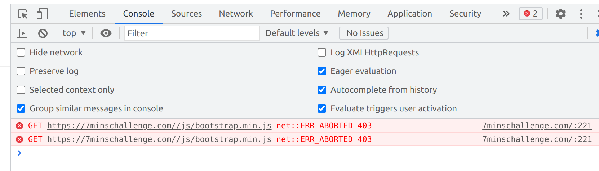Show more tabs with the double chevron
This screenshot has height=171, width=599.
[506, 14]
